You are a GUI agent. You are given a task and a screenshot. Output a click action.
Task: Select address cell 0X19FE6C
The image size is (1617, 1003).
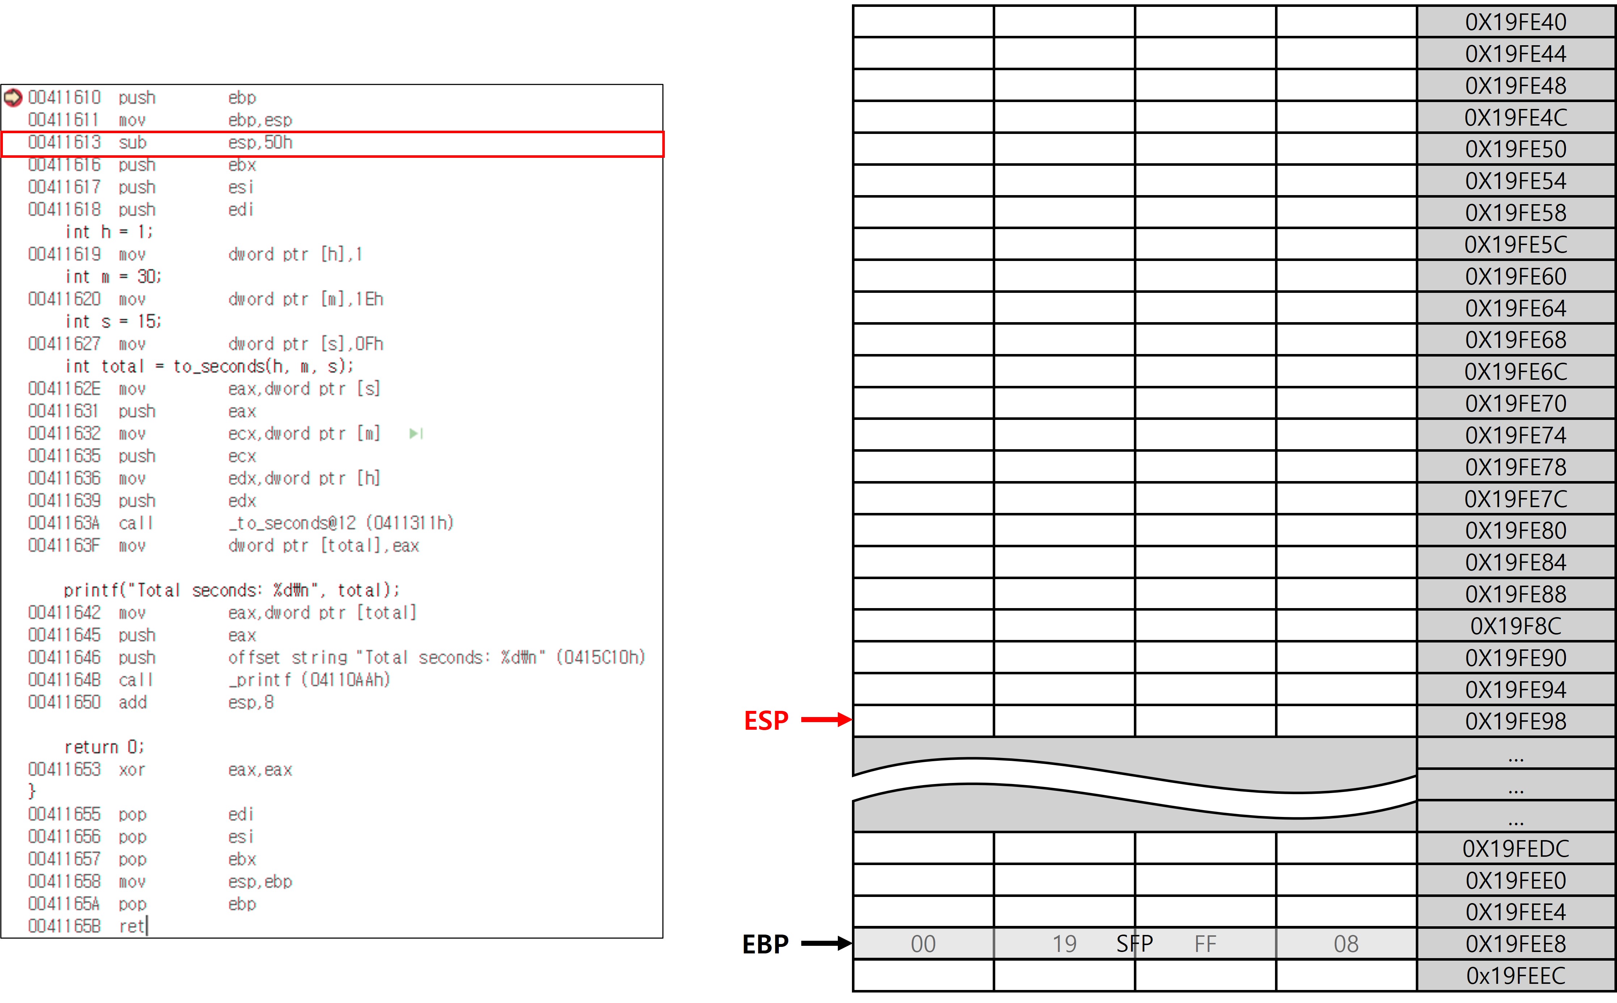pos(1516,371)
